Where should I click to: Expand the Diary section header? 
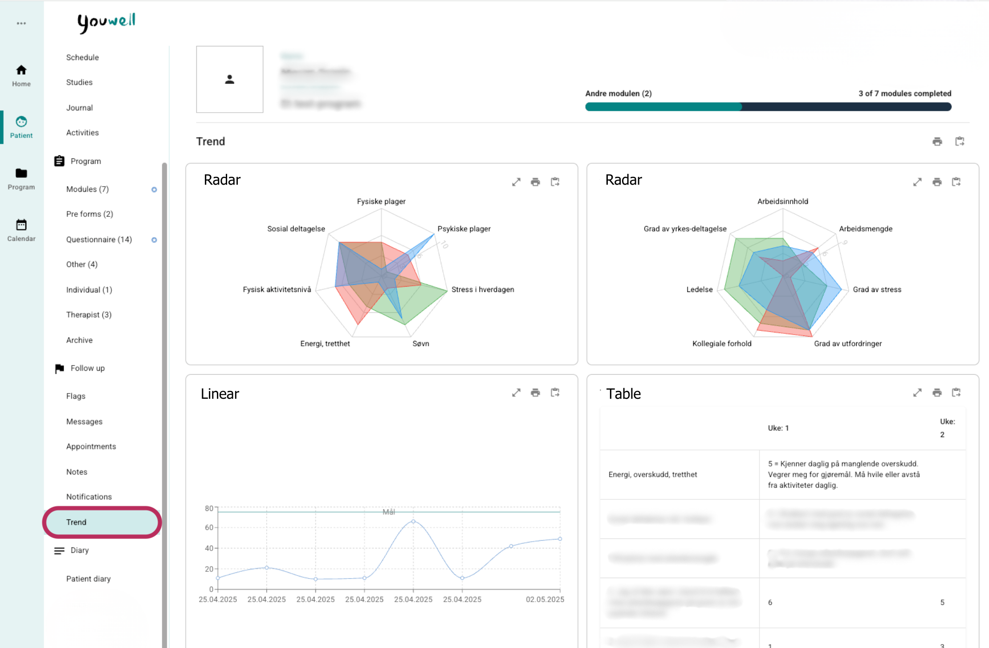(79, 551)
